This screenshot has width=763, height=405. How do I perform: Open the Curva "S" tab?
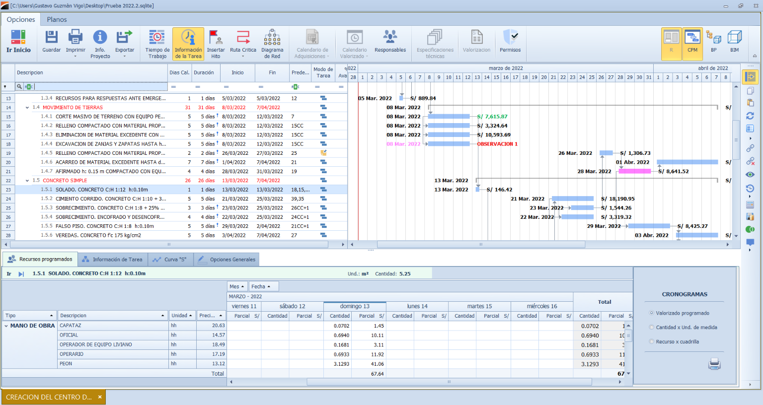[170, 260]
